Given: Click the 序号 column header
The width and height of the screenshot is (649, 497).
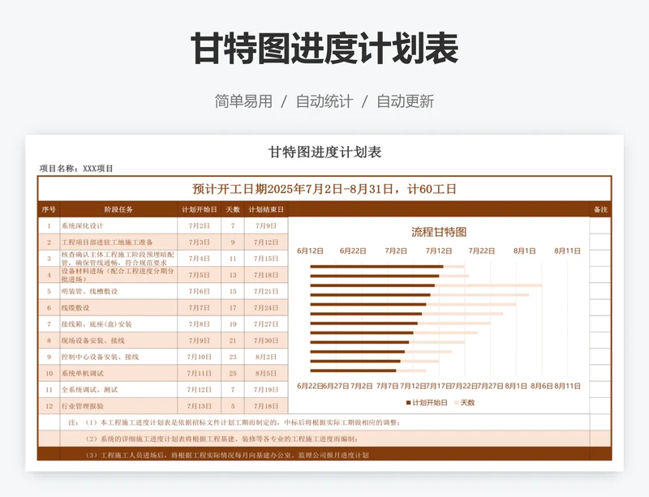Looking at the screenshot, I should pyautogui.click(x=49, y=209).
